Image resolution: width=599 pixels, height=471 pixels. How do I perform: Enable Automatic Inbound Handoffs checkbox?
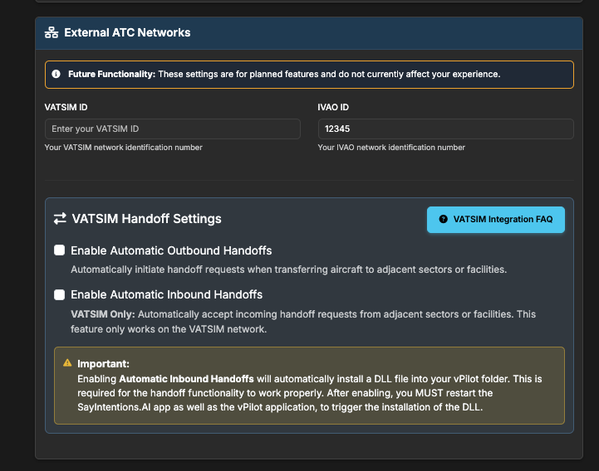pyautogui.click(x=59, y=294)
